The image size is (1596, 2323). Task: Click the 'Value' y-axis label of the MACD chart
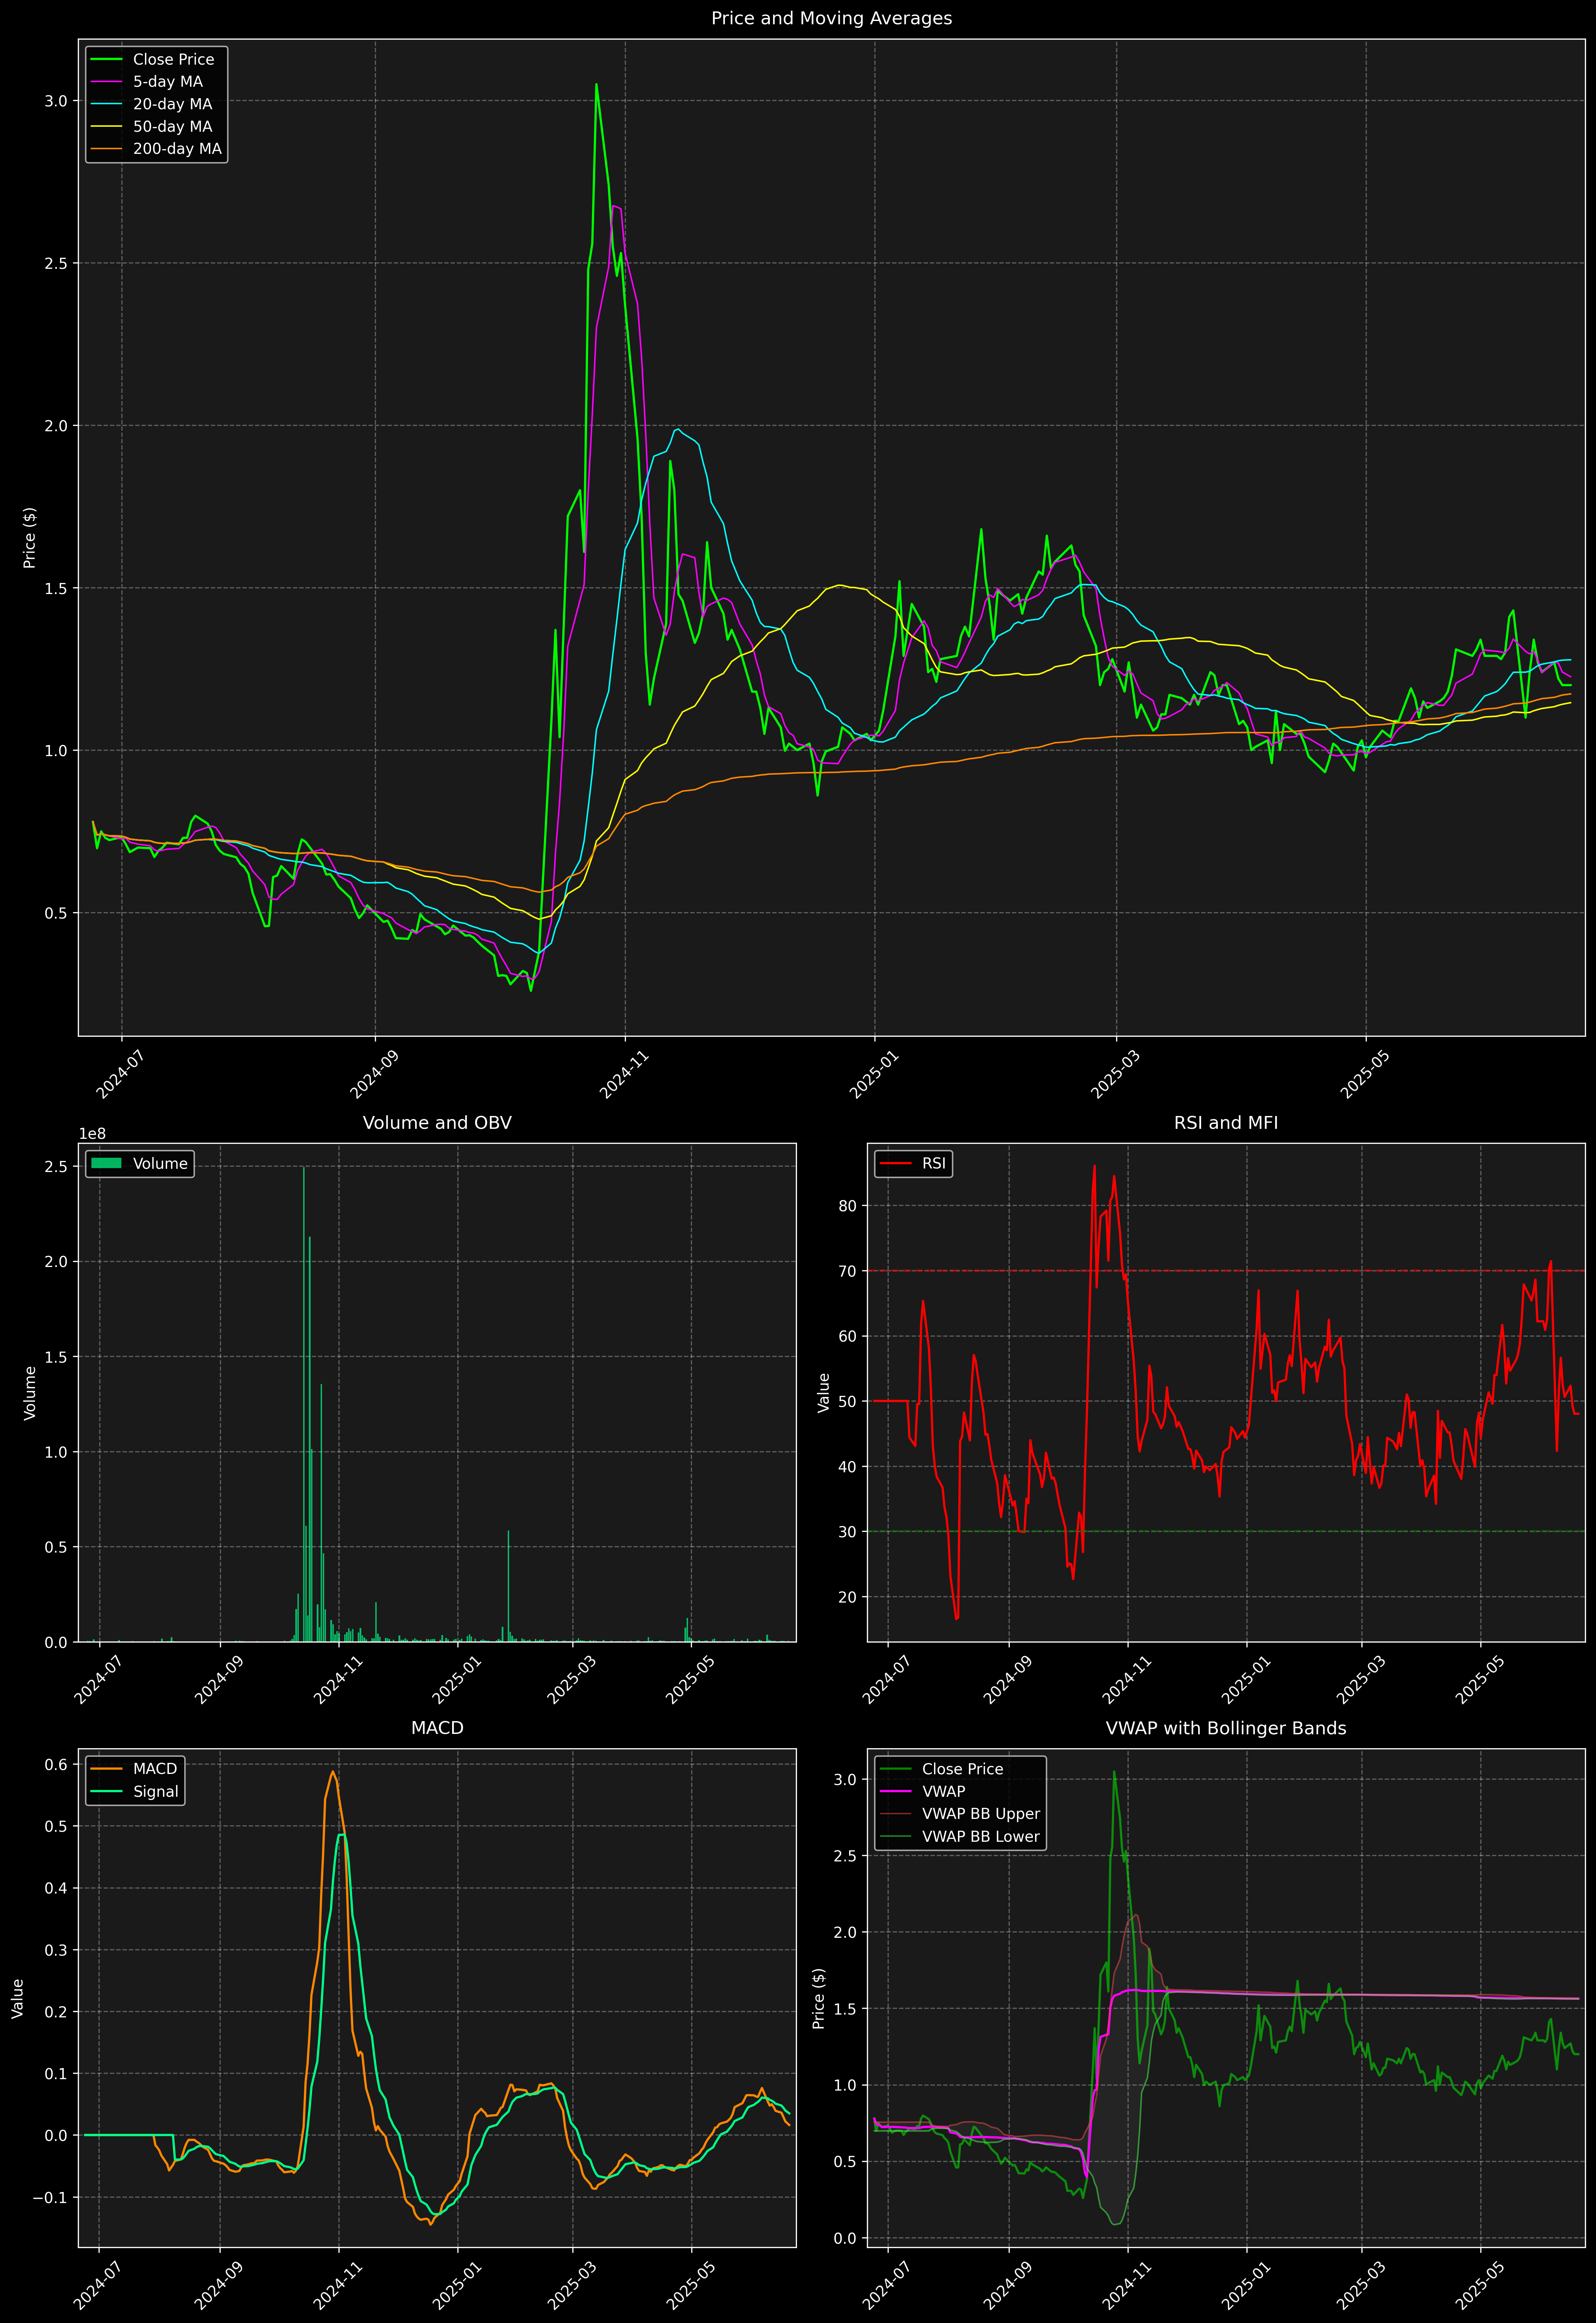coord(18,1998)
